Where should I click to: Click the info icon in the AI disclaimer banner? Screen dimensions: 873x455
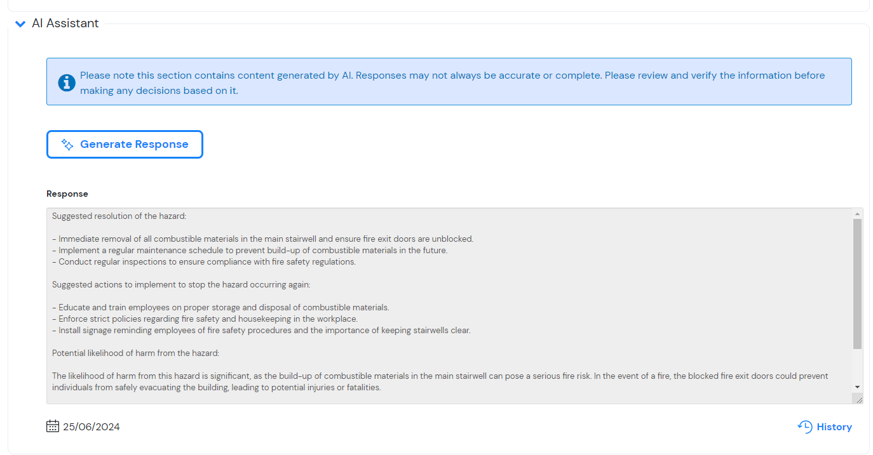coord(66,82)
